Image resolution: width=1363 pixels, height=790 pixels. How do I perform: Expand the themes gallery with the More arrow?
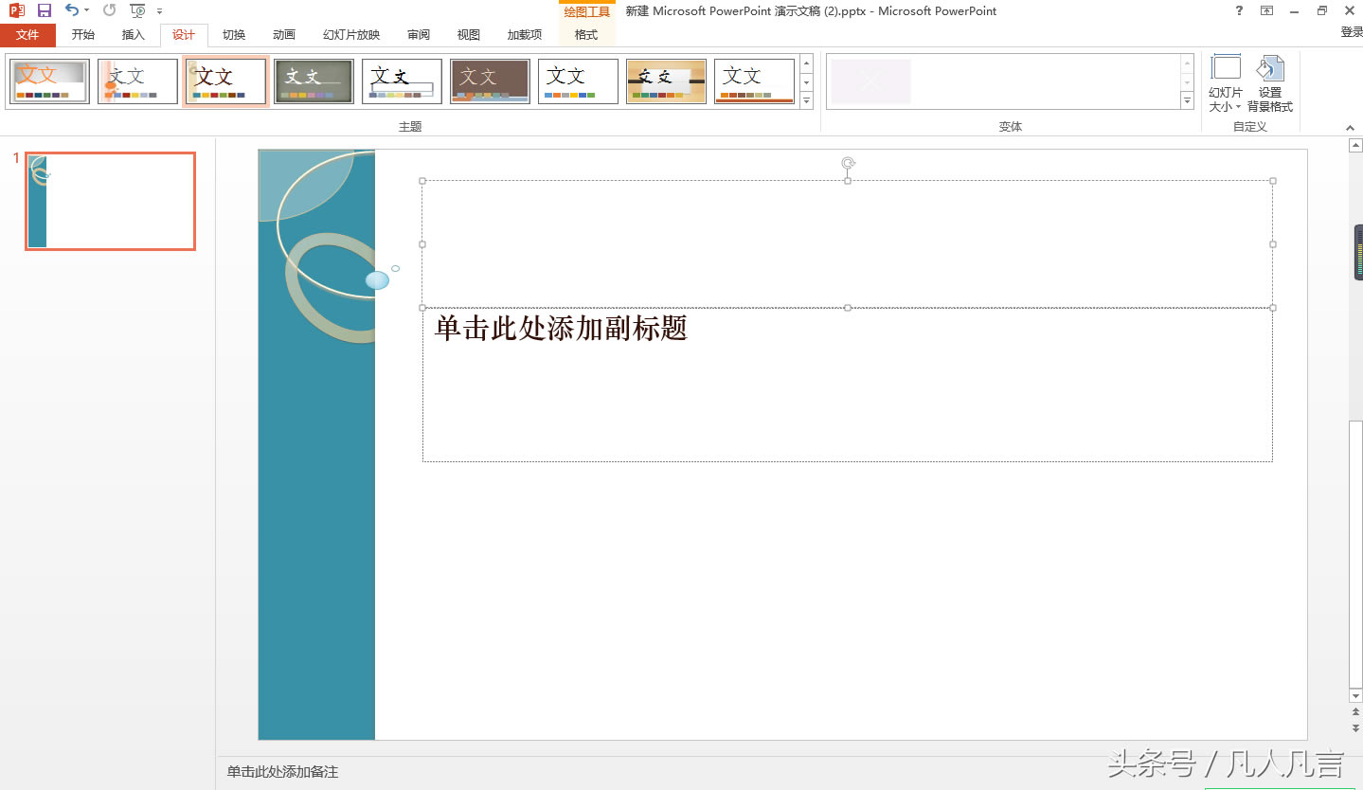click(x=806, y=100)
